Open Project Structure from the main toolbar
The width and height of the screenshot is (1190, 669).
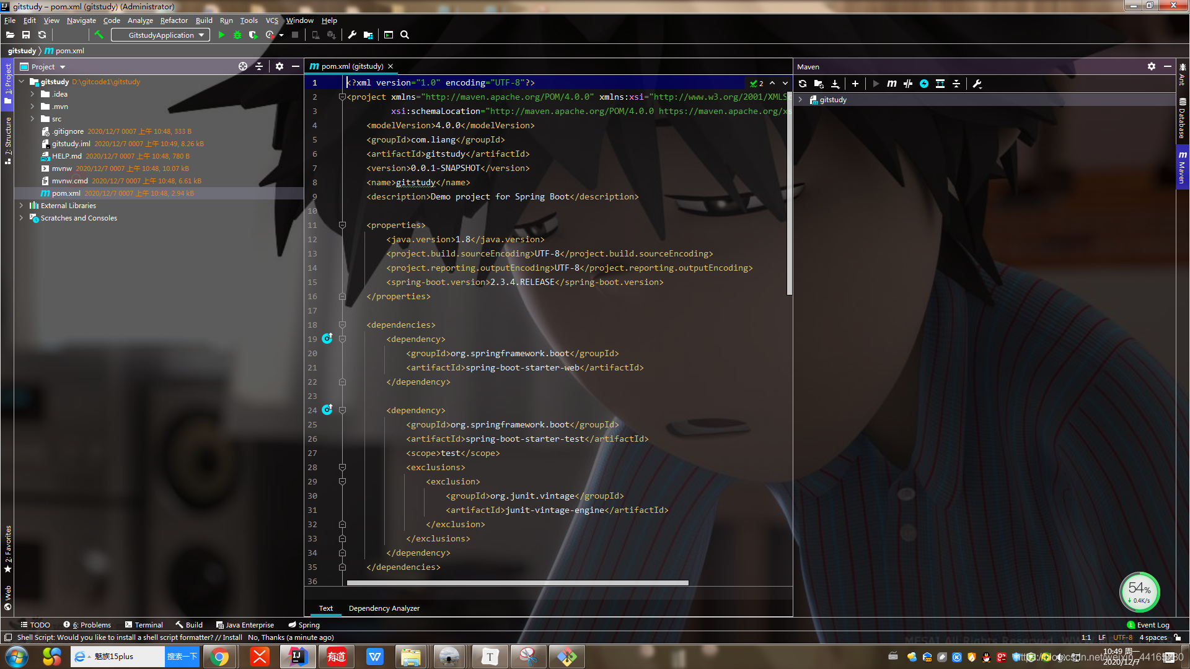368,35
